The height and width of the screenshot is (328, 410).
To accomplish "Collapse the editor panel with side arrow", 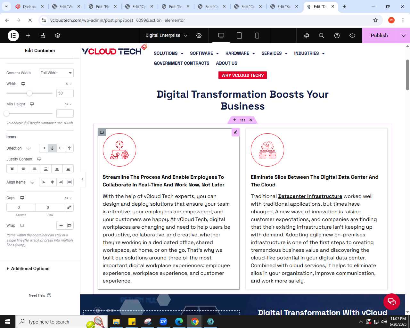I will tap(82, 179).
